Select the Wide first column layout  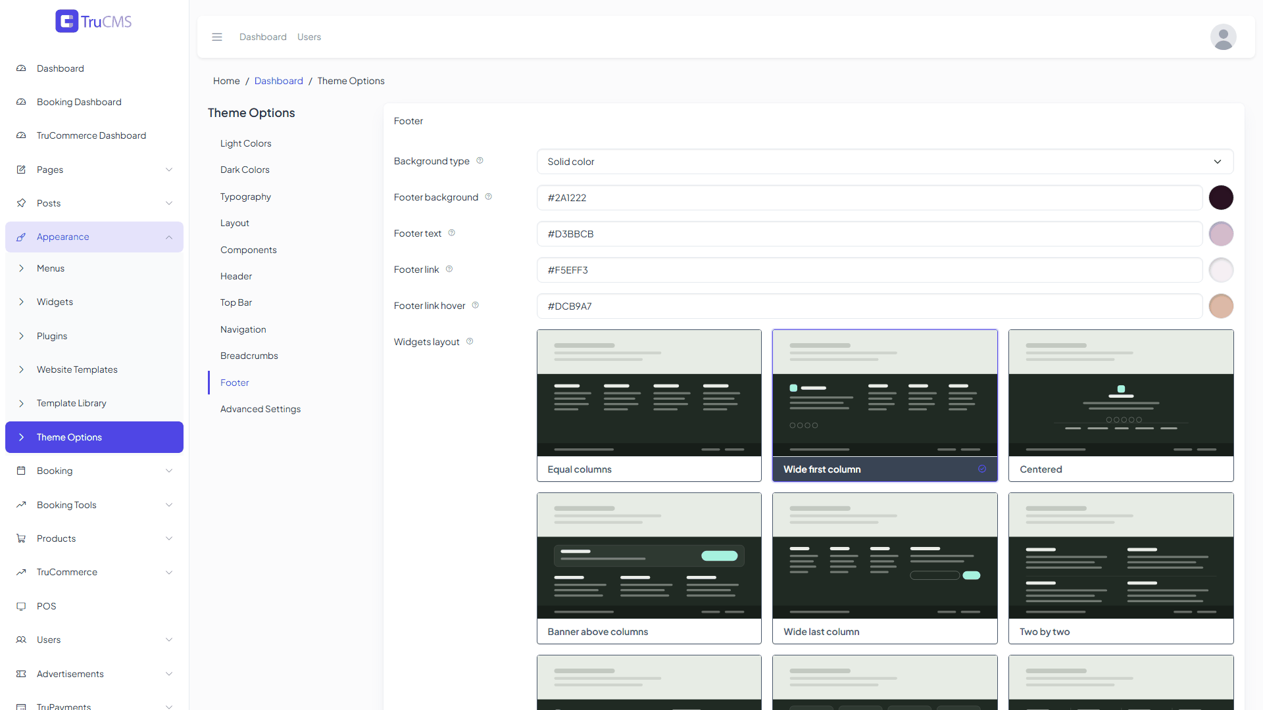point(885,406)
